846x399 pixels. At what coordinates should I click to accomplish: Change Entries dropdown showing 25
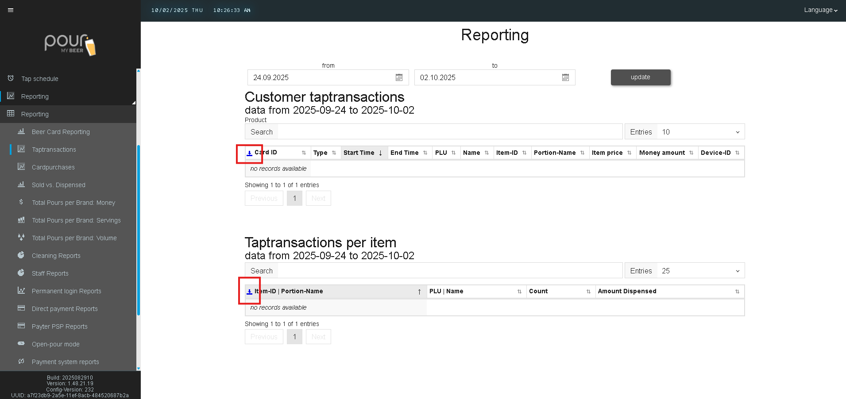(x=700, y=271)
